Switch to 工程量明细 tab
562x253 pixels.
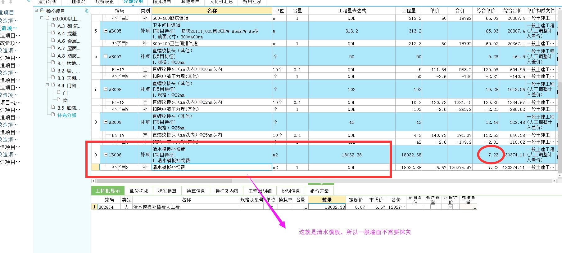[x=260, y=191]
